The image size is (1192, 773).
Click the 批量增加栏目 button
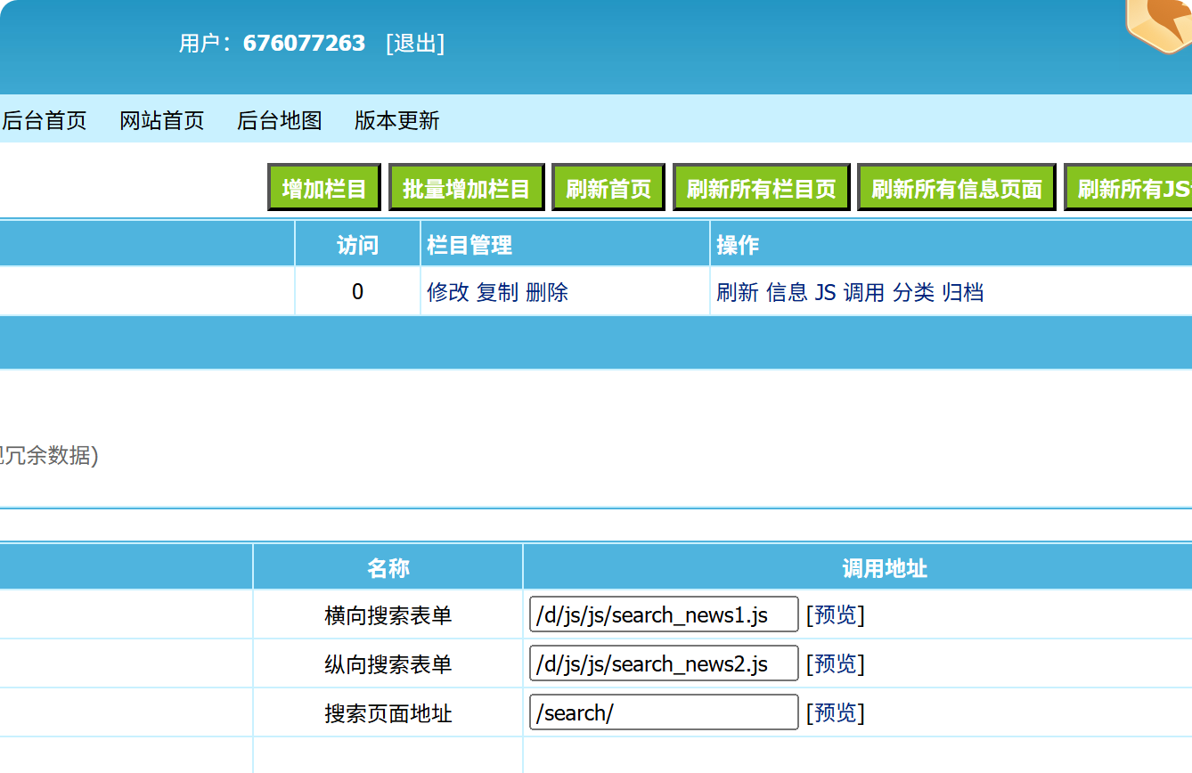tap(466, 188)
